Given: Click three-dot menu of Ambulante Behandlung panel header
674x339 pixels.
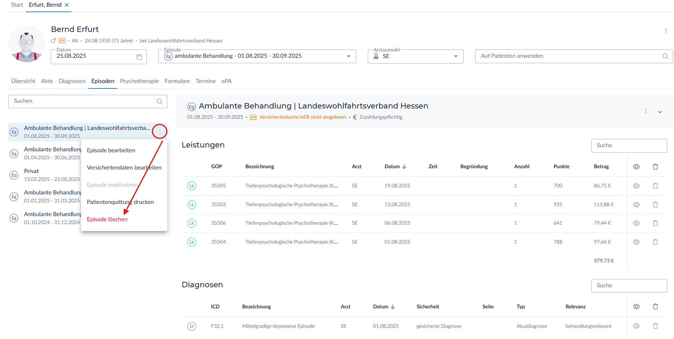Looking at the screenshot, I should pos(646,111).
